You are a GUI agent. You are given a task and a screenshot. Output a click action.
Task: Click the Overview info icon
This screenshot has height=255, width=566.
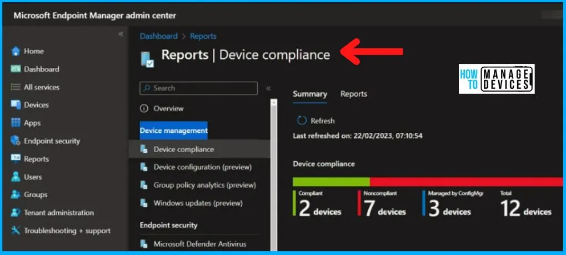(144, 108)
